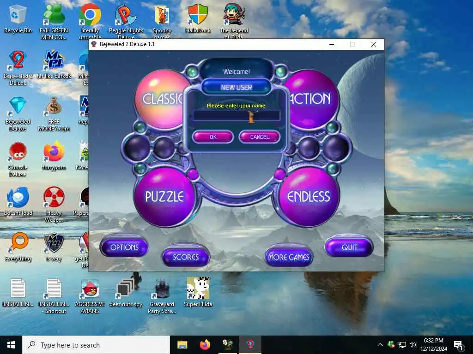Select the Chrome 'literally unusable' shortcut
The image size is (473, 354).
tap(90, 21)
